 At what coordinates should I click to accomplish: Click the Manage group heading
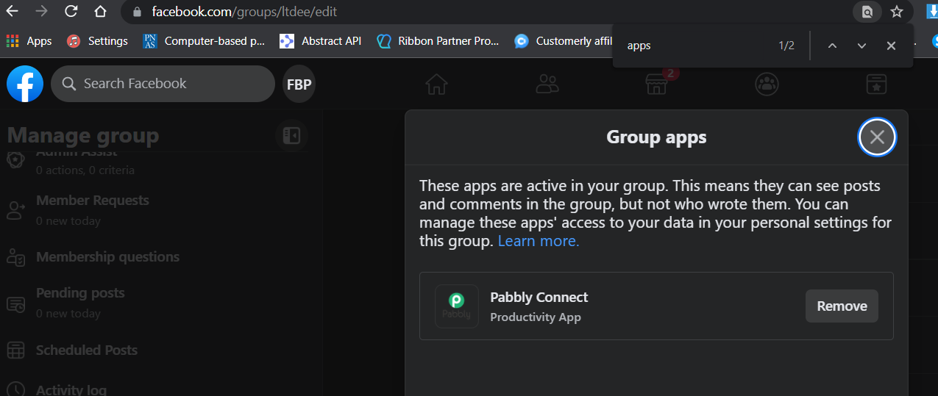click(x=82, y=136)
